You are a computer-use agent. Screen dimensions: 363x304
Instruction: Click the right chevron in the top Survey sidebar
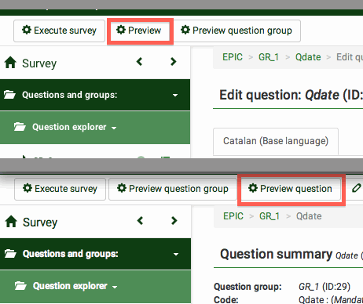[173, 62]
